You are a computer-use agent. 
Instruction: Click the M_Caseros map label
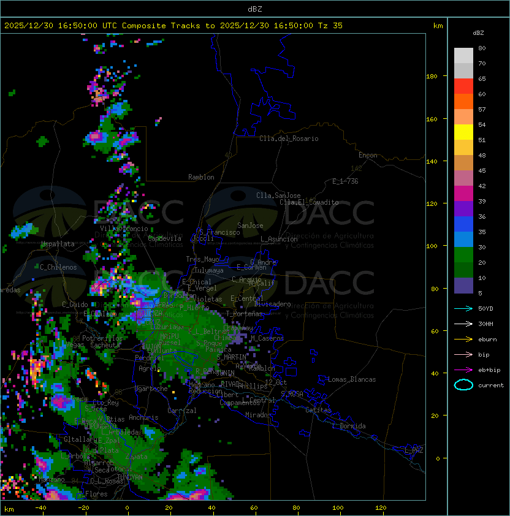point(267,338)
